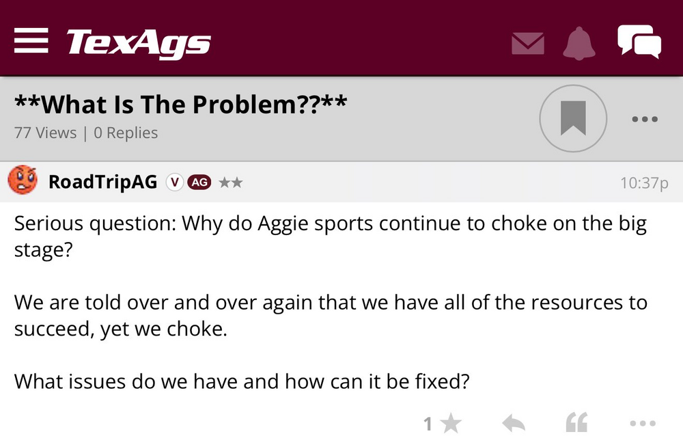Expand thread options ellipsis beside bookmark
This screenshot has width=683, height=447.
pyautogui.click(x=644, y=119)
